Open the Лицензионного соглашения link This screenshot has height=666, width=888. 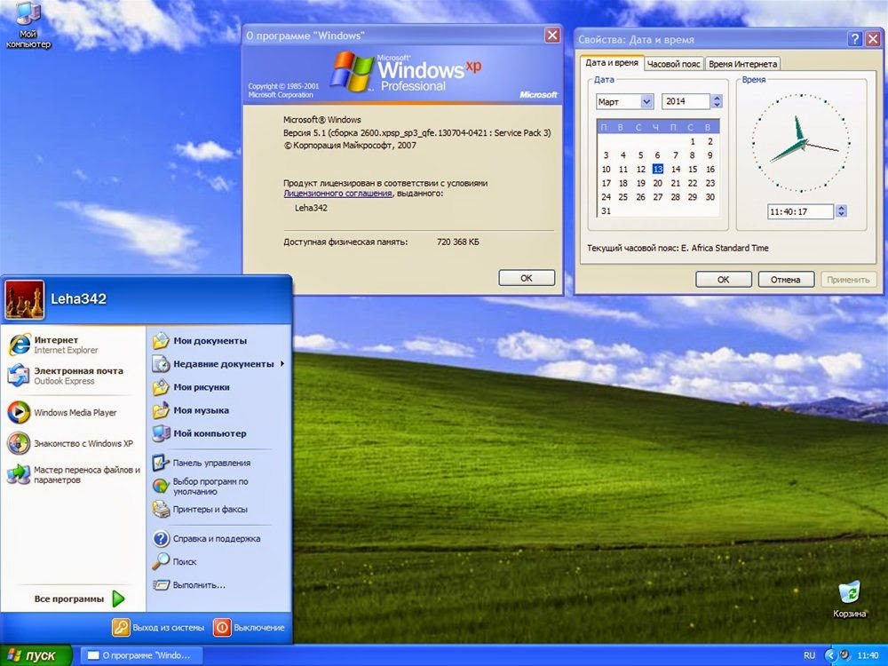tap(338, 194)
